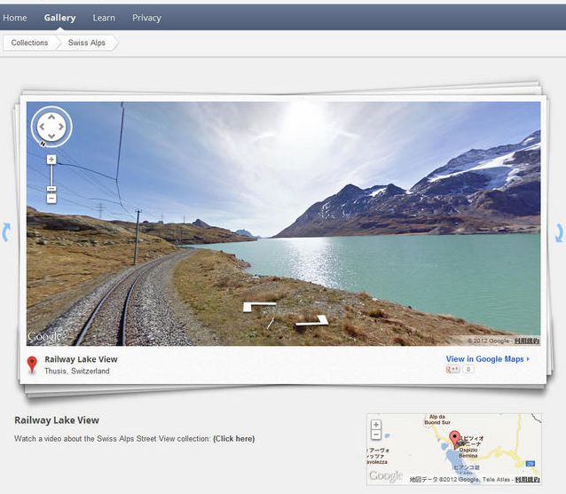Open View in Google Maps link

pyautogui.click(x=487, y=359)
